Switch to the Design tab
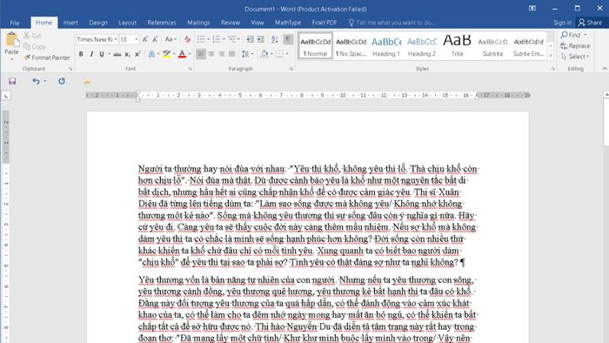Image resolution: width=609 pixels, height=343 pixels. tap(97, 23)
